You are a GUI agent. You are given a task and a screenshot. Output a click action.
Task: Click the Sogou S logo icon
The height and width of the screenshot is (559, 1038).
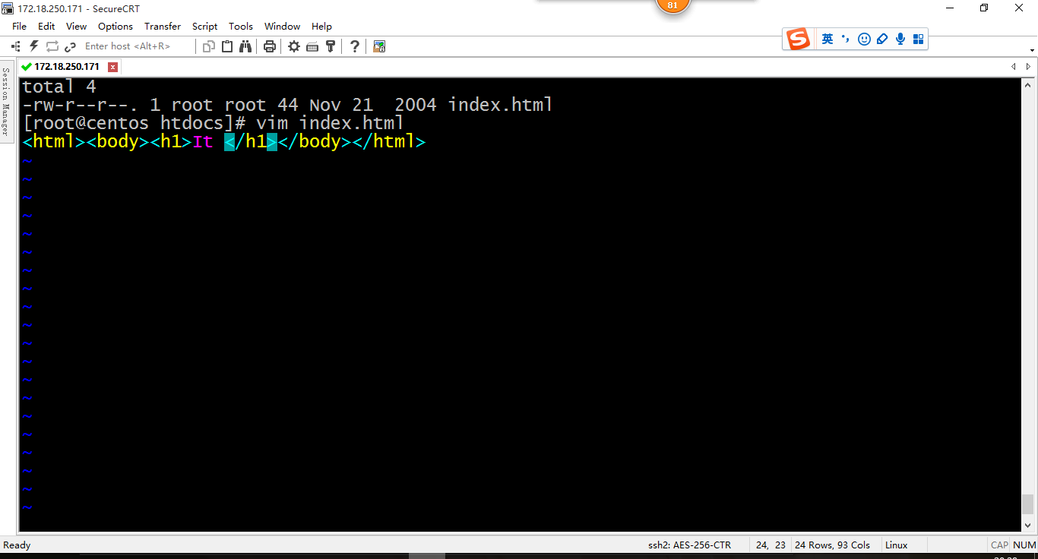click(798, 39)
